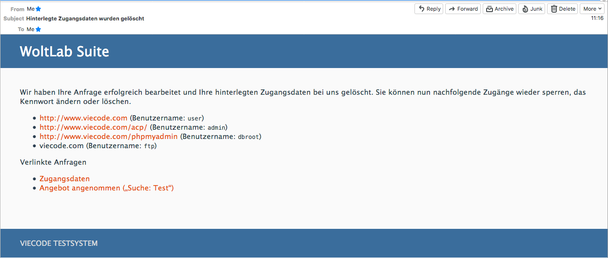608x258 pixels.
Task: Click the recipient name Me in To
Action: (x=30, y=29)
